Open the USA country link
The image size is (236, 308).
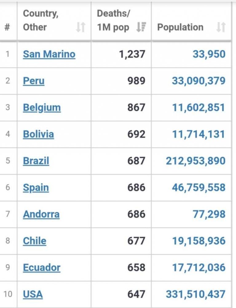pos(33,294)
